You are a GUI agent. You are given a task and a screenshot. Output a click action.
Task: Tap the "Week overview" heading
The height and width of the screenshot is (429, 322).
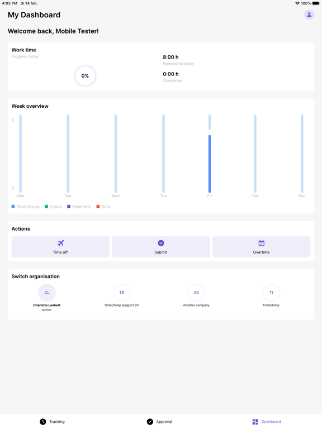pos(30,106)
